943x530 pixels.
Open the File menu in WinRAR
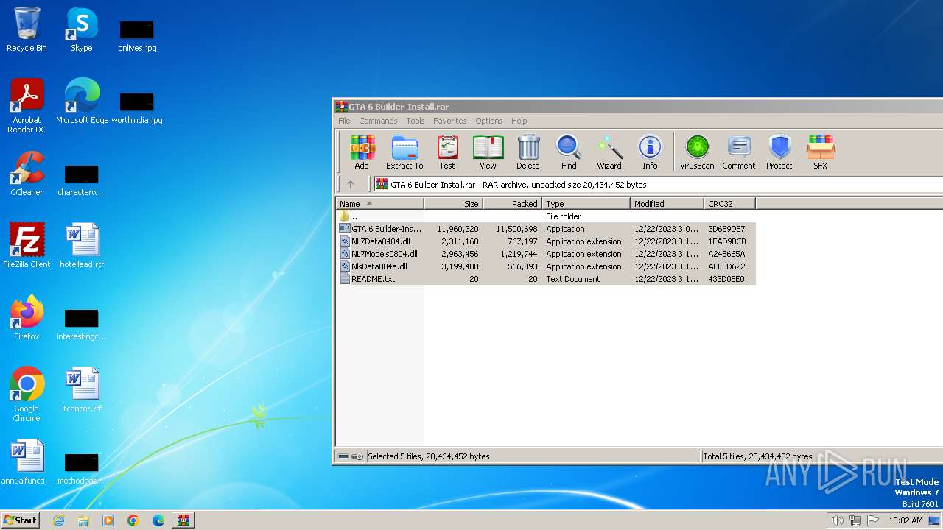[344, 121]
